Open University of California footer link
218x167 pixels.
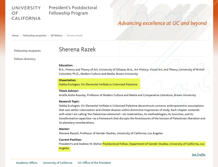click(x=57, y=163)
